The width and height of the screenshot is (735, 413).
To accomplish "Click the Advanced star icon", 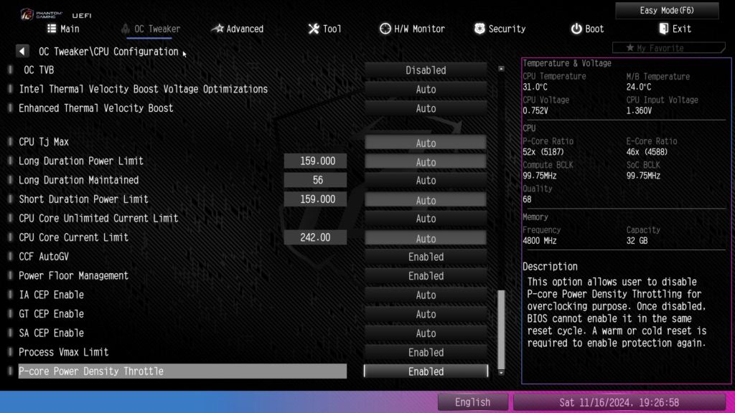I will point(217,29).
